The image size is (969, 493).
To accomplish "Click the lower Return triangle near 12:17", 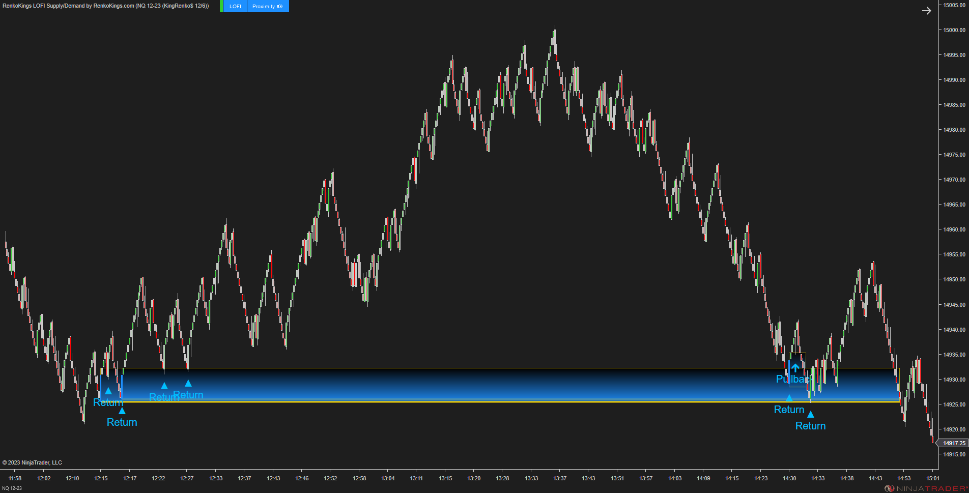I will 122,410.
